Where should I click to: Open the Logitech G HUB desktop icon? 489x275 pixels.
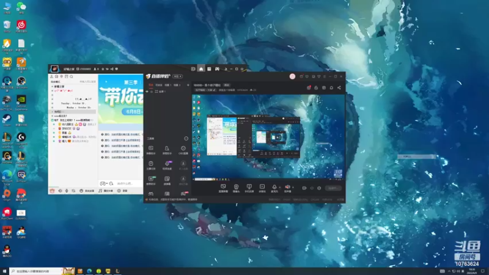(x=21, y=139)
